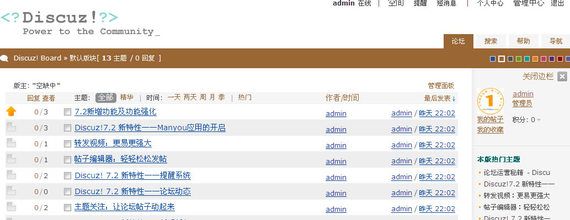This screenshot has width=570, height=220.
Task: Click the speech bubble icon before Discuz! Board
Action: click(x=4, y=58)
